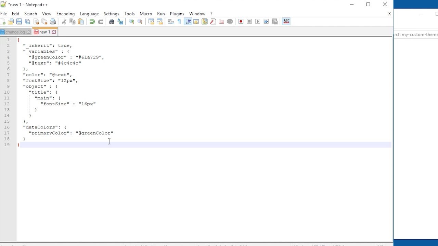Open the Edit menu
438x246 pixels.
tap(15, 14)
